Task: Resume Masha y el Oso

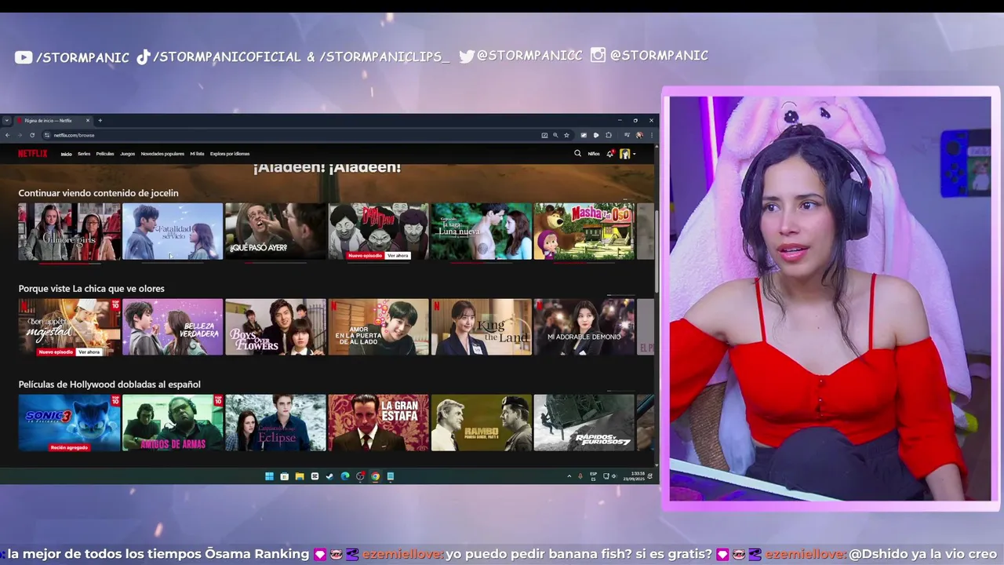Action: coord(584,231)
